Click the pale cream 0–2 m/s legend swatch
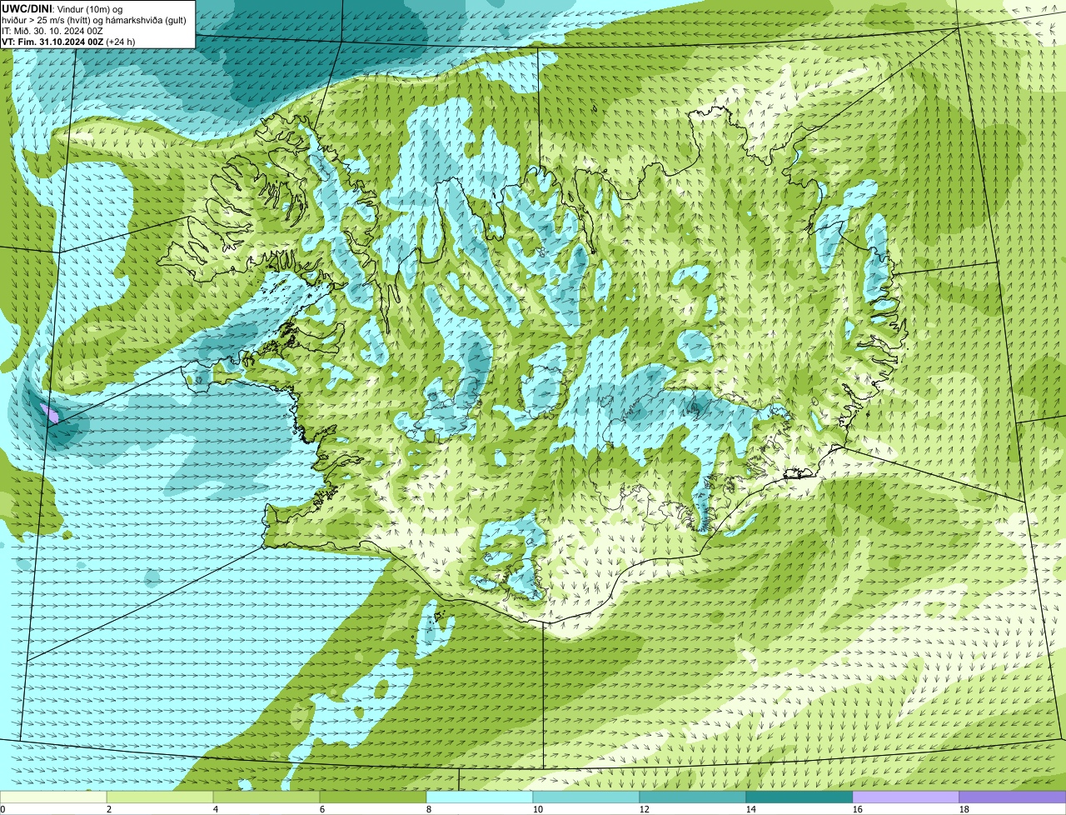1066x815 pixels. [53, 797]
